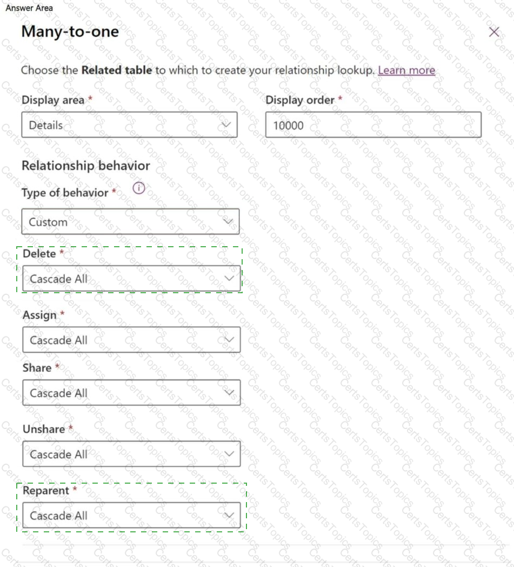This screenshot has width=514, height=567.
Task: Open the Learn more link
Action: [x=406, y=70]
